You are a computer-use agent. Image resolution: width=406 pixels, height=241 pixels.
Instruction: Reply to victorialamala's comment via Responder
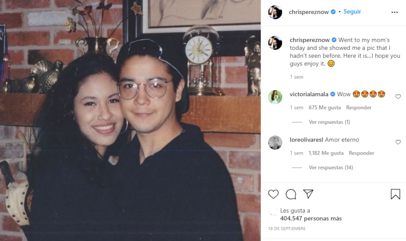coord(359,107)
